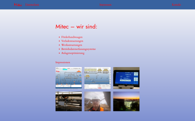The height and width of the screenshot is (121, 195).
Task: Open the sunset building night photo
Action: tap(126, 101)
